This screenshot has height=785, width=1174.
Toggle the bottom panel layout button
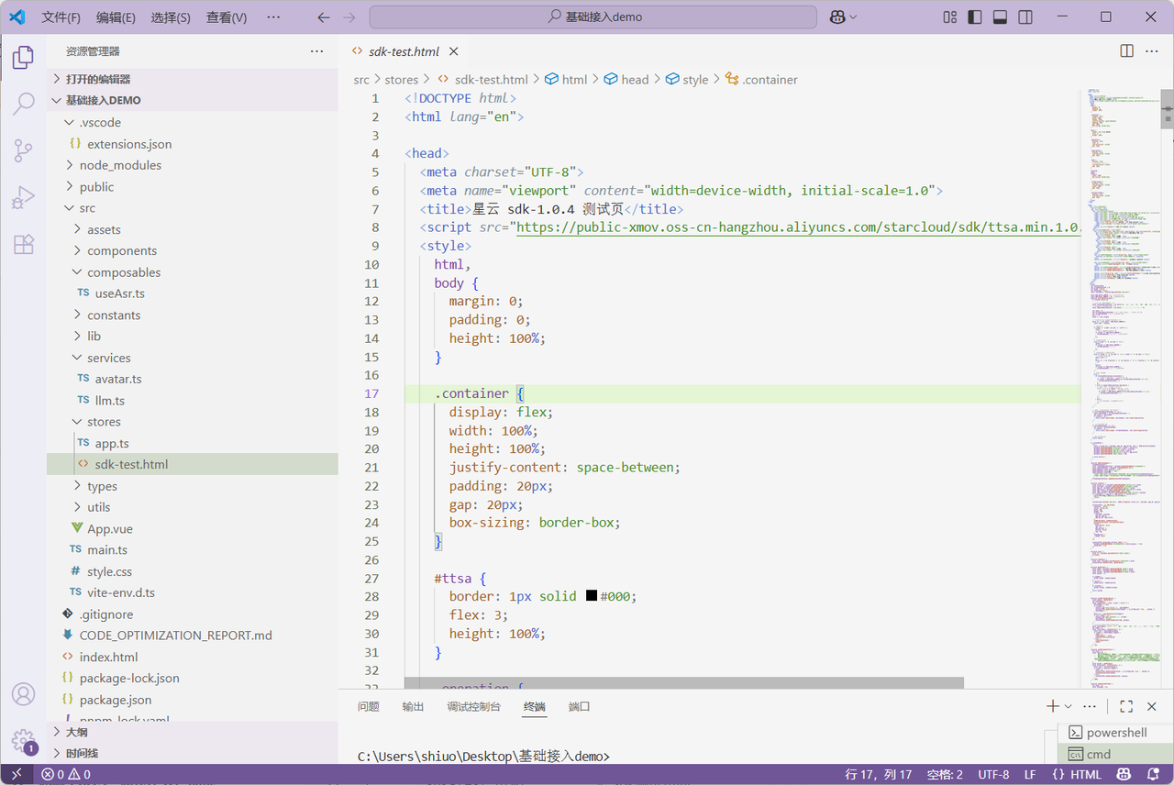click(1001, 17)
